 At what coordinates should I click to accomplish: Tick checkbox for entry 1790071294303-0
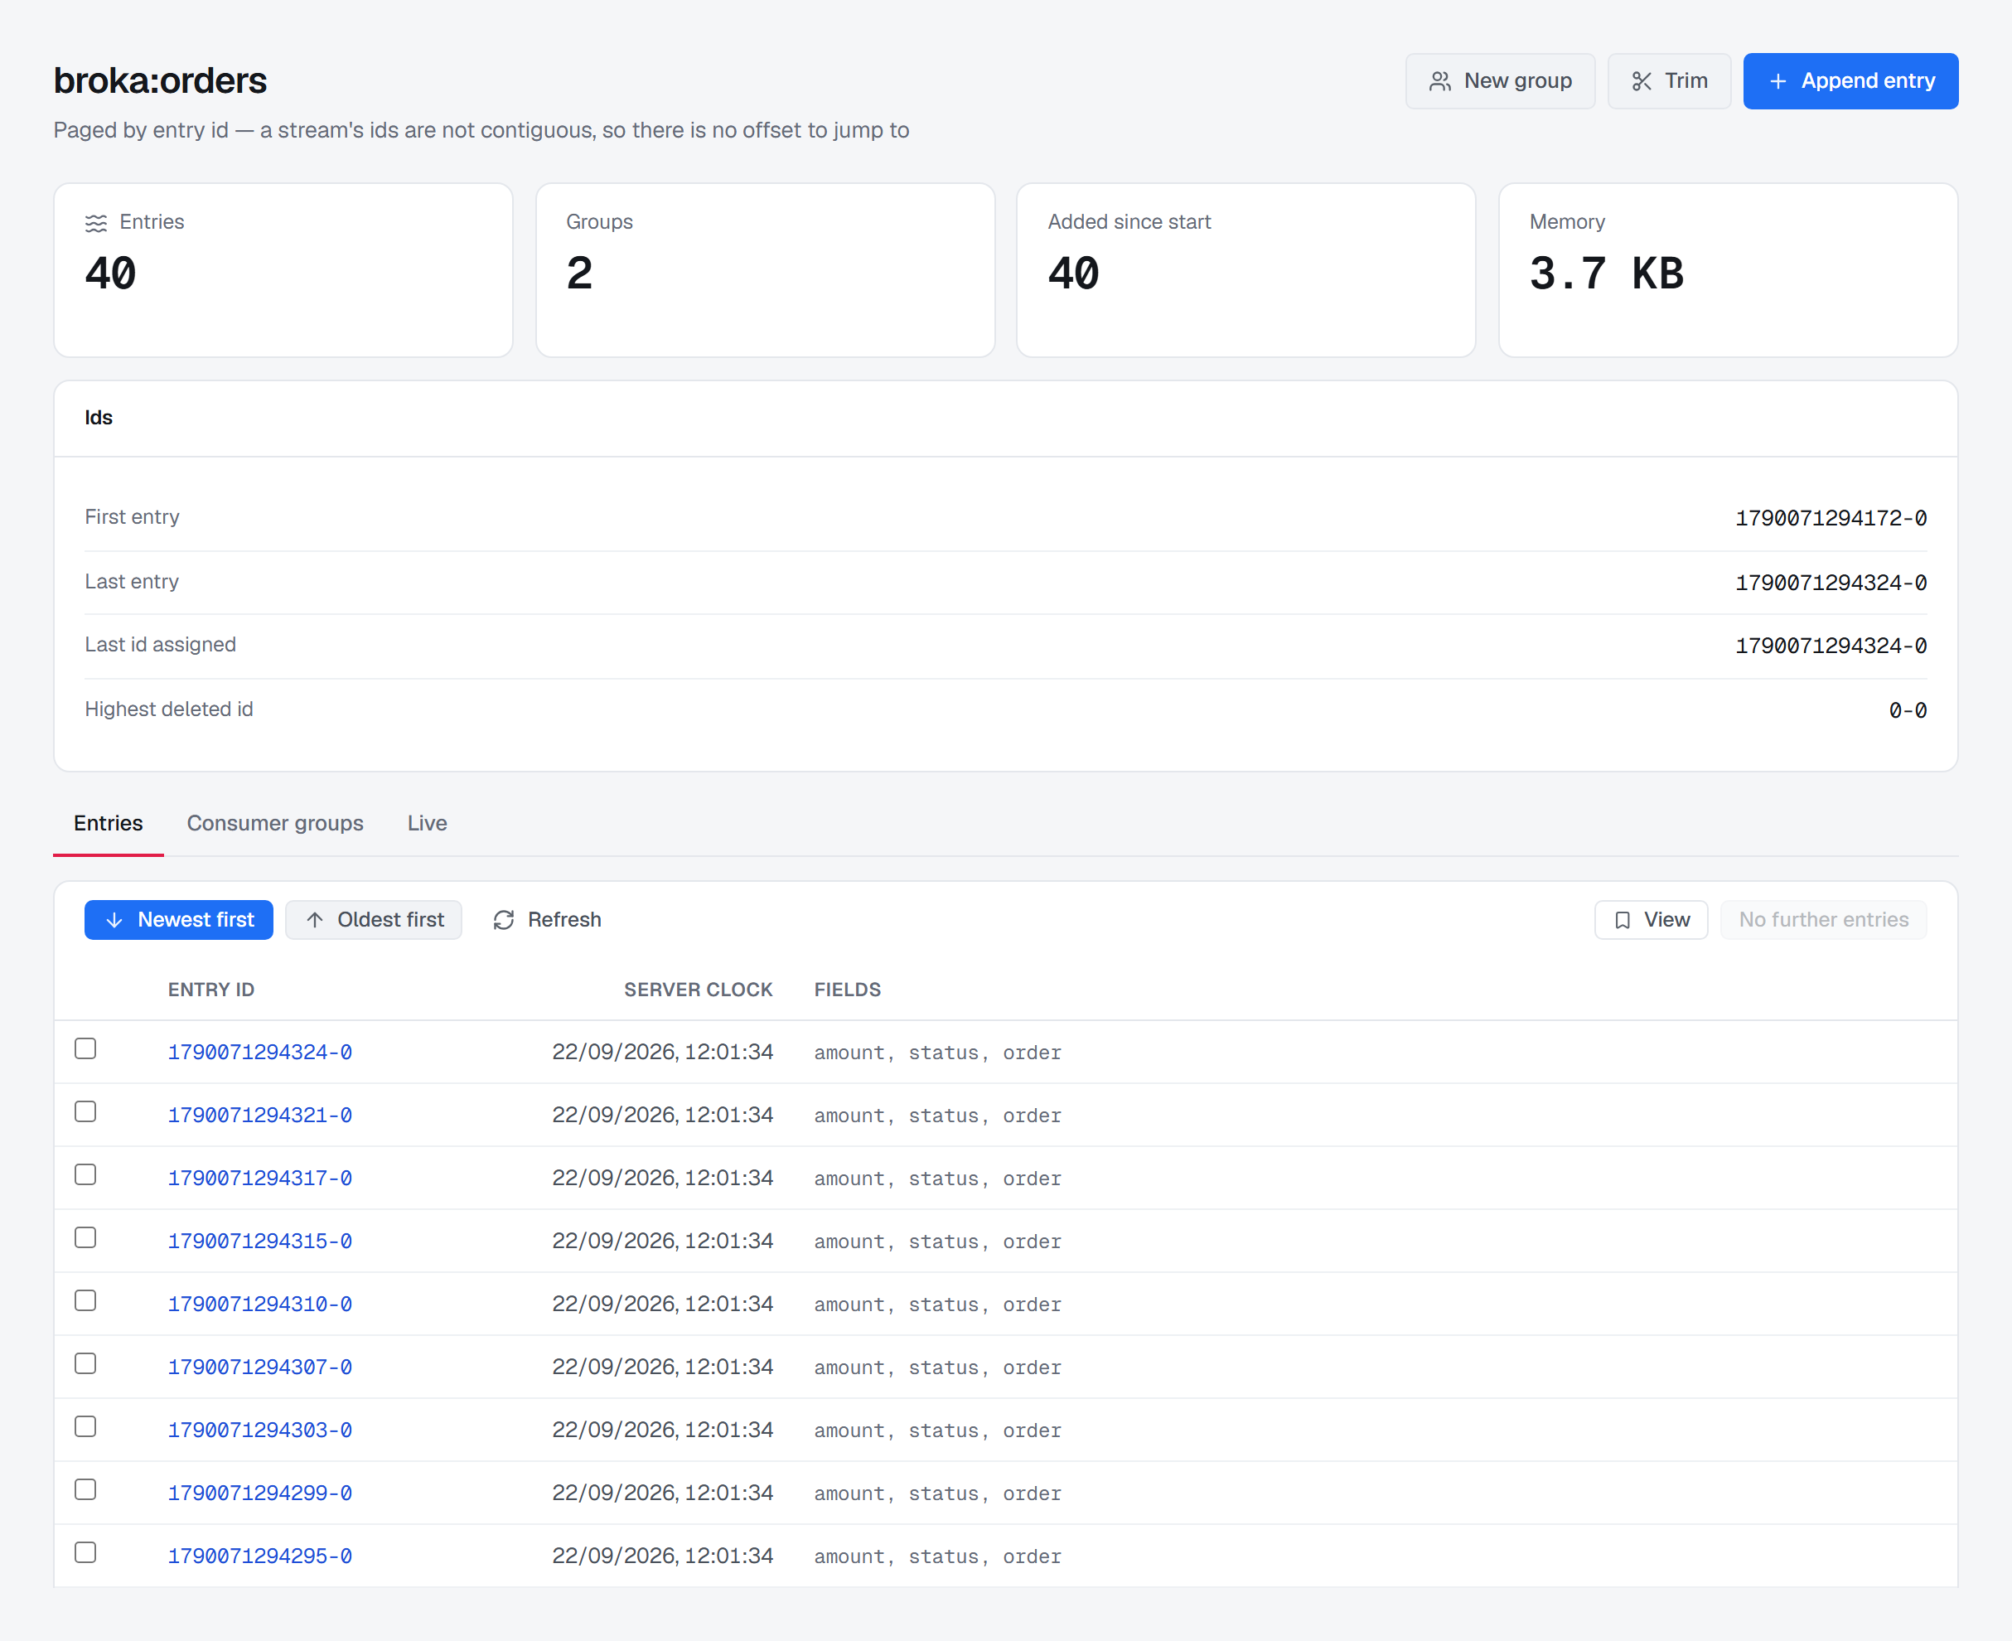point(85,1426)
